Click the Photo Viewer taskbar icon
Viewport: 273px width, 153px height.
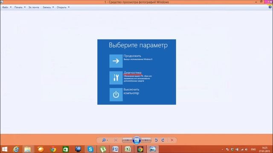pyautogui.click(x=153, y=149)
